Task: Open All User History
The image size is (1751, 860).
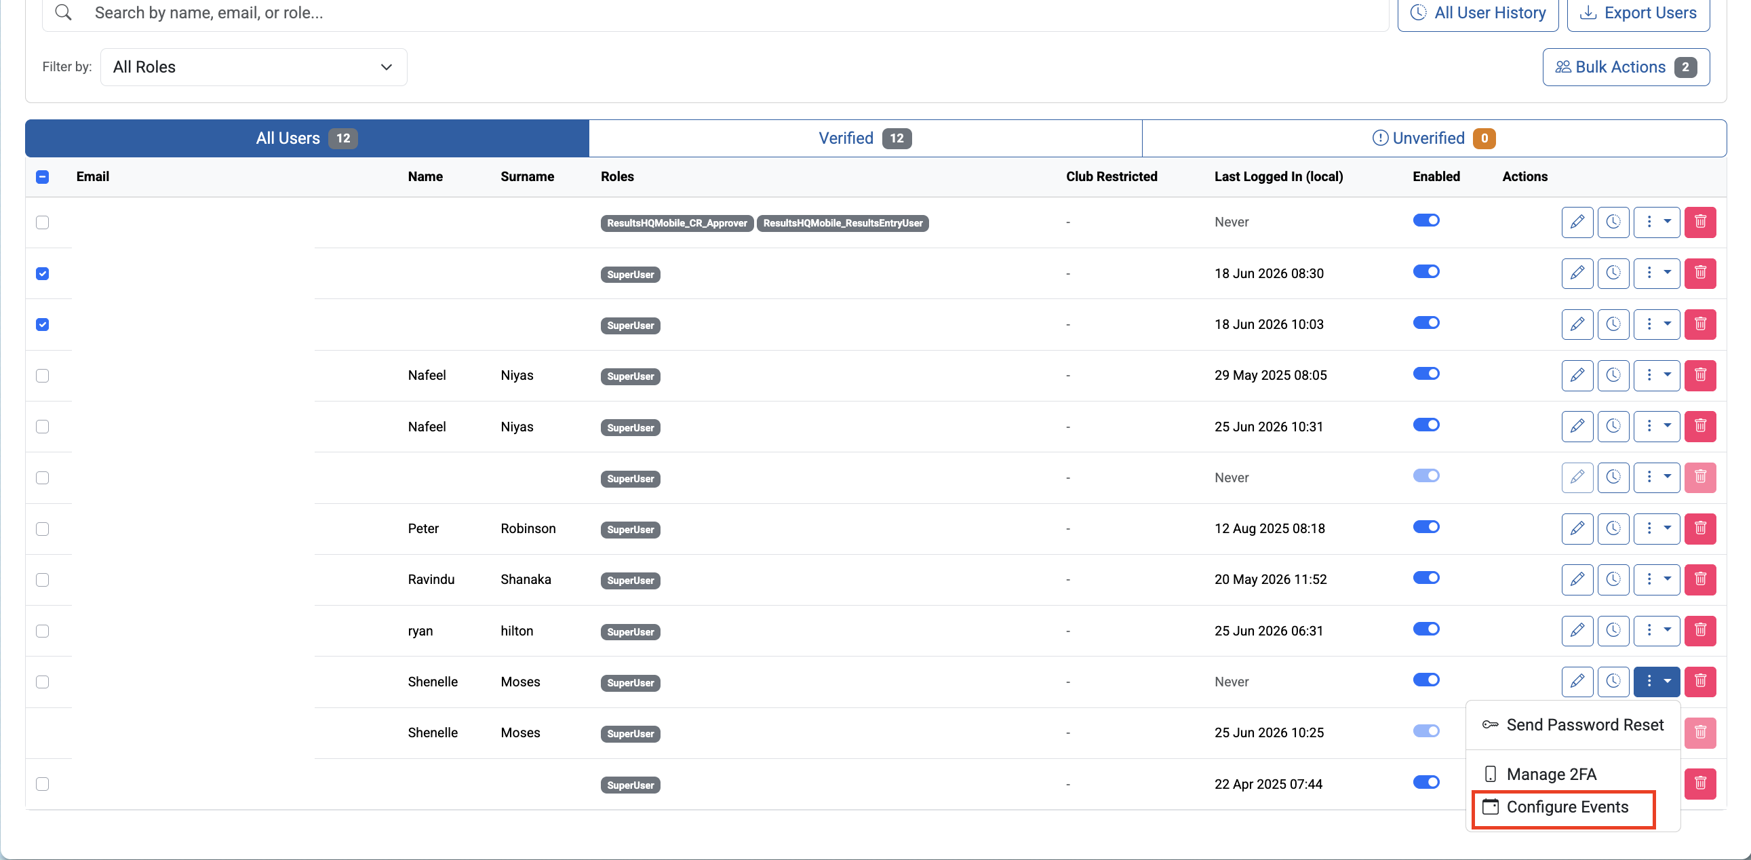Action: tap(1478, 13)
